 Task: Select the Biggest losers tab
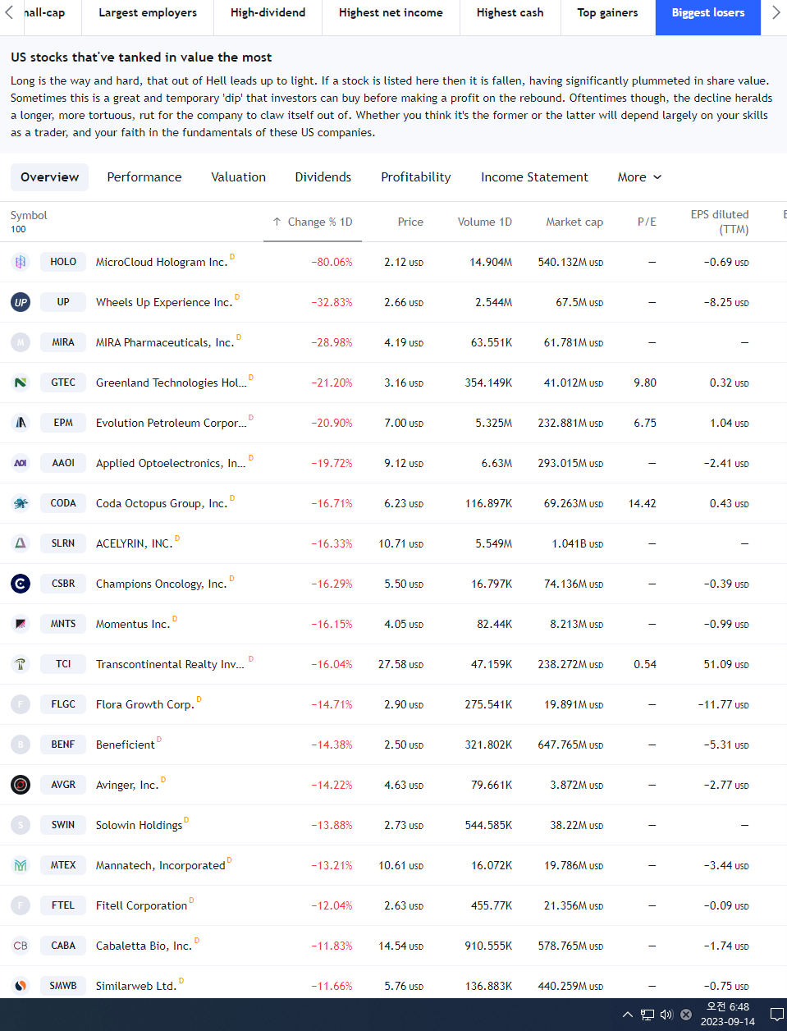point(708,13)
